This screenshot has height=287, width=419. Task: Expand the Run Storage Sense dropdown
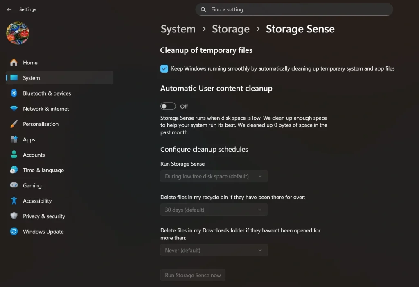[x=214, y=176]
